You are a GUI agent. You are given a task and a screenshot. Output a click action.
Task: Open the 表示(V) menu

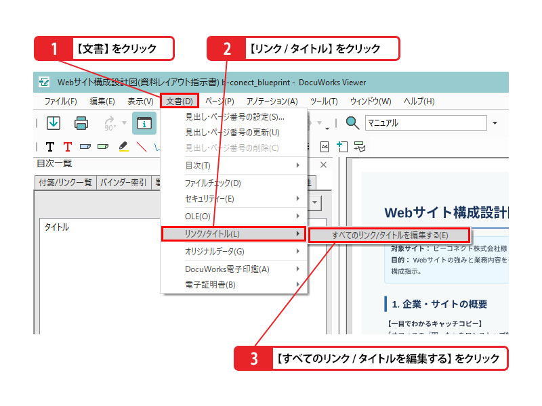[140, 101]
